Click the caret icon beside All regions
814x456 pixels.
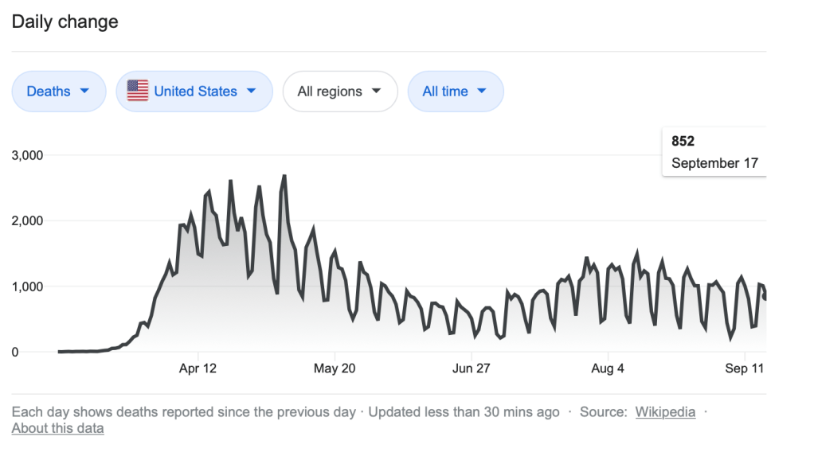pyautogui.click(x=376, y=92)
